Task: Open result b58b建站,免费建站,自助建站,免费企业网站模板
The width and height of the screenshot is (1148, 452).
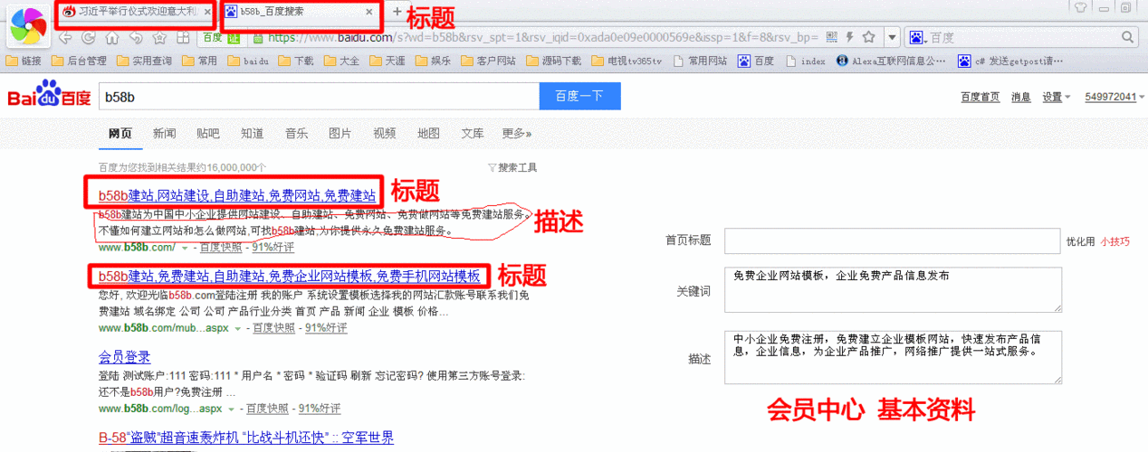Action: tap(290, 276)
